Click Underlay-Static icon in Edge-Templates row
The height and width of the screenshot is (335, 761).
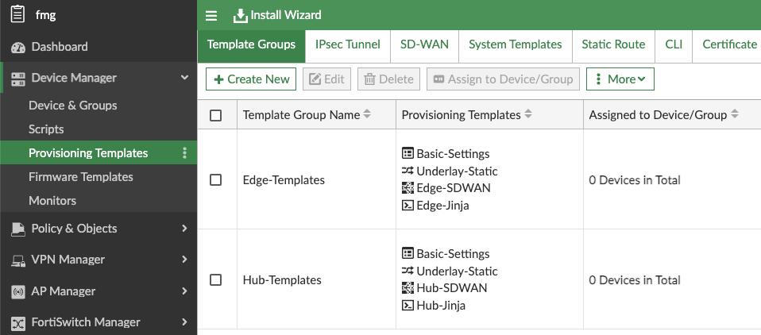(408, 171)
